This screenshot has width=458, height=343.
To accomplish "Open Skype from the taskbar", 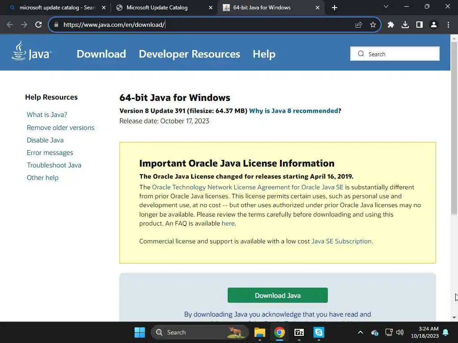I will 318,332.
